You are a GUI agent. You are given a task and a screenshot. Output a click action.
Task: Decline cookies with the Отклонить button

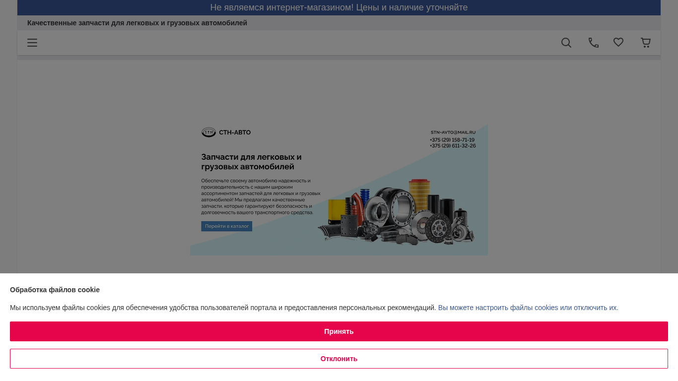click(339, 359)
